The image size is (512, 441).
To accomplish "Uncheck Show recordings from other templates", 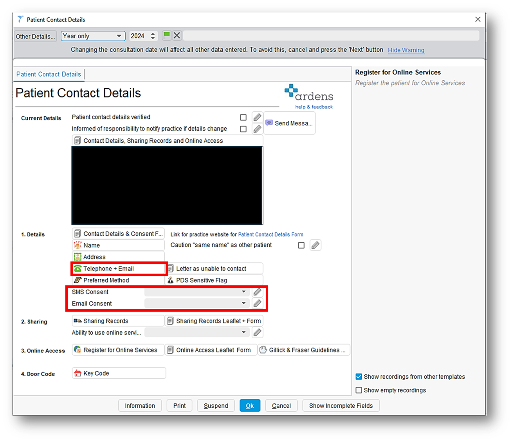I will (x=359, y=377).
